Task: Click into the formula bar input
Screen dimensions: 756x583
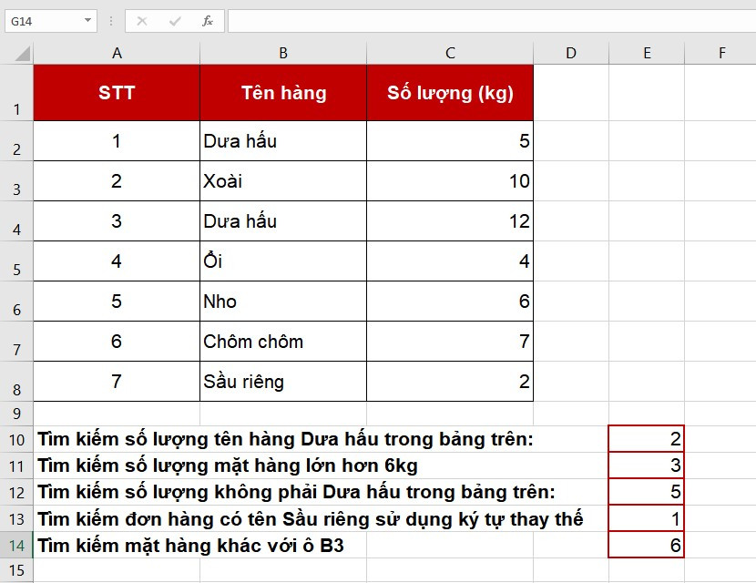Action: (492, 21)
